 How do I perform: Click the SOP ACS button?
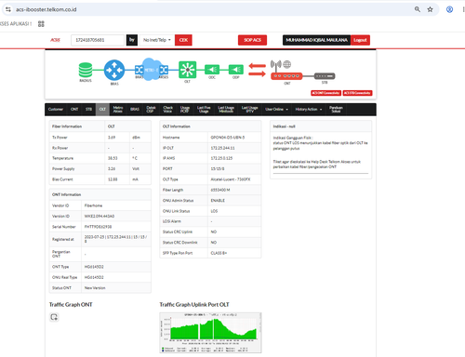click(x=252, y=40)
